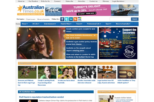Expand the UK Life dropdown menu

point(36,24)
